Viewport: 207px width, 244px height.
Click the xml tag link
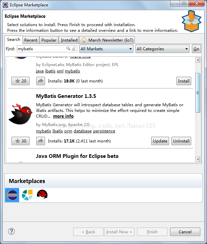60,71
